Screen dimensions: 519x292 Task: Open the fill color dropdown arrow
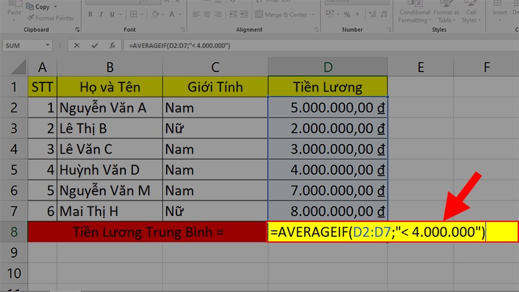(163, 14)
